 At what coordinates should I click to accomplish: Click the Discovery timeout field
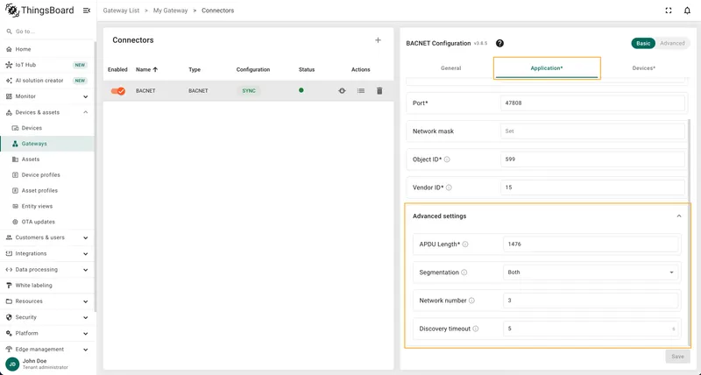tap(590, 329)
